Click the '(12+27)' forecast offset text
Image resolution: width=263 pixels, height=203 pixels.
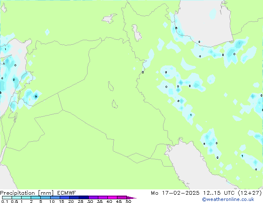pyautogui.click(x=250, y=193)
